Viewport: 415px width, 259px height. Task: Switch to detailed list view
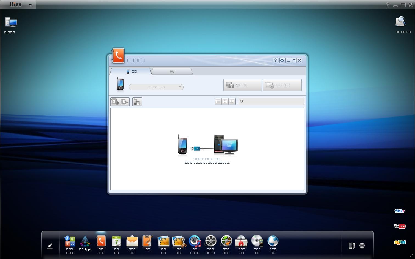coord(225,102)
